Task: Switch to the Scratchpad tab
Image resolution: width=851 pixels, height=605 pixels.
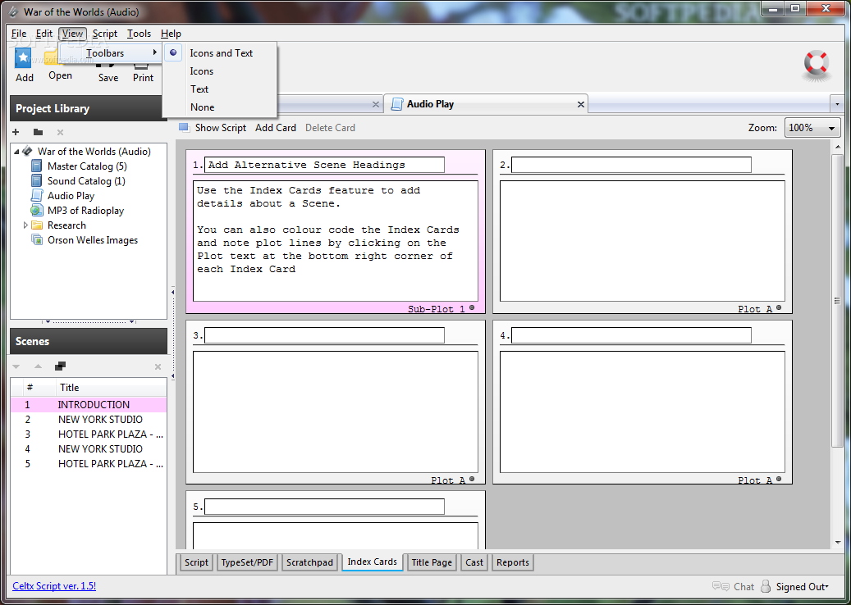Action: coord(310,562)
